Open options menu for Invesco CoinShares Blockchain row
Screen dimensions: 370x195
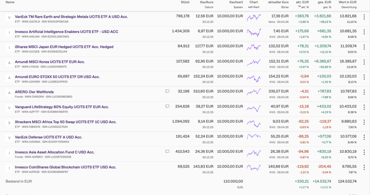point(364,167)
